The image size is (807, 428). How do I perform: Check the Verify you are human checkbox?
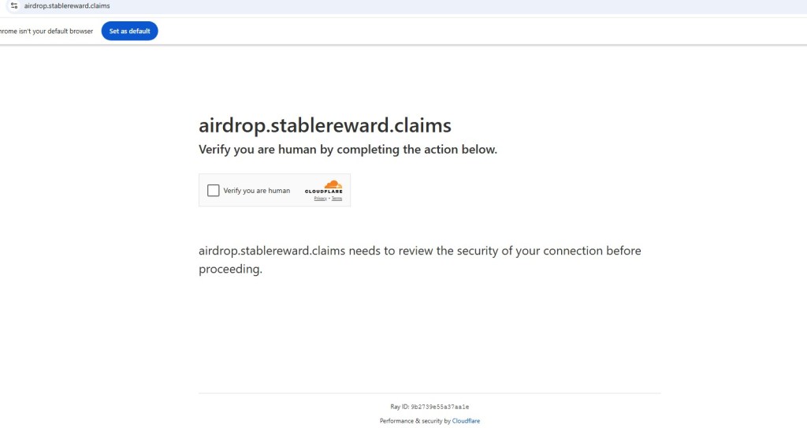tap(213, 190)
